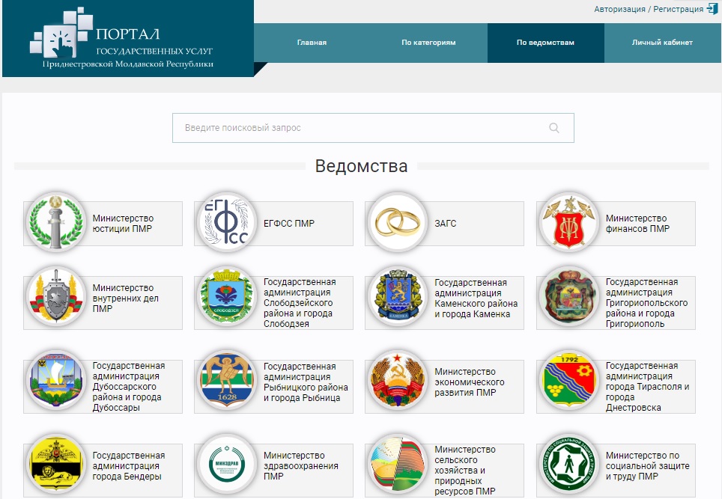Click the Ministry of Justice emblem icon
722x499 pixels.
click(53, 222)
